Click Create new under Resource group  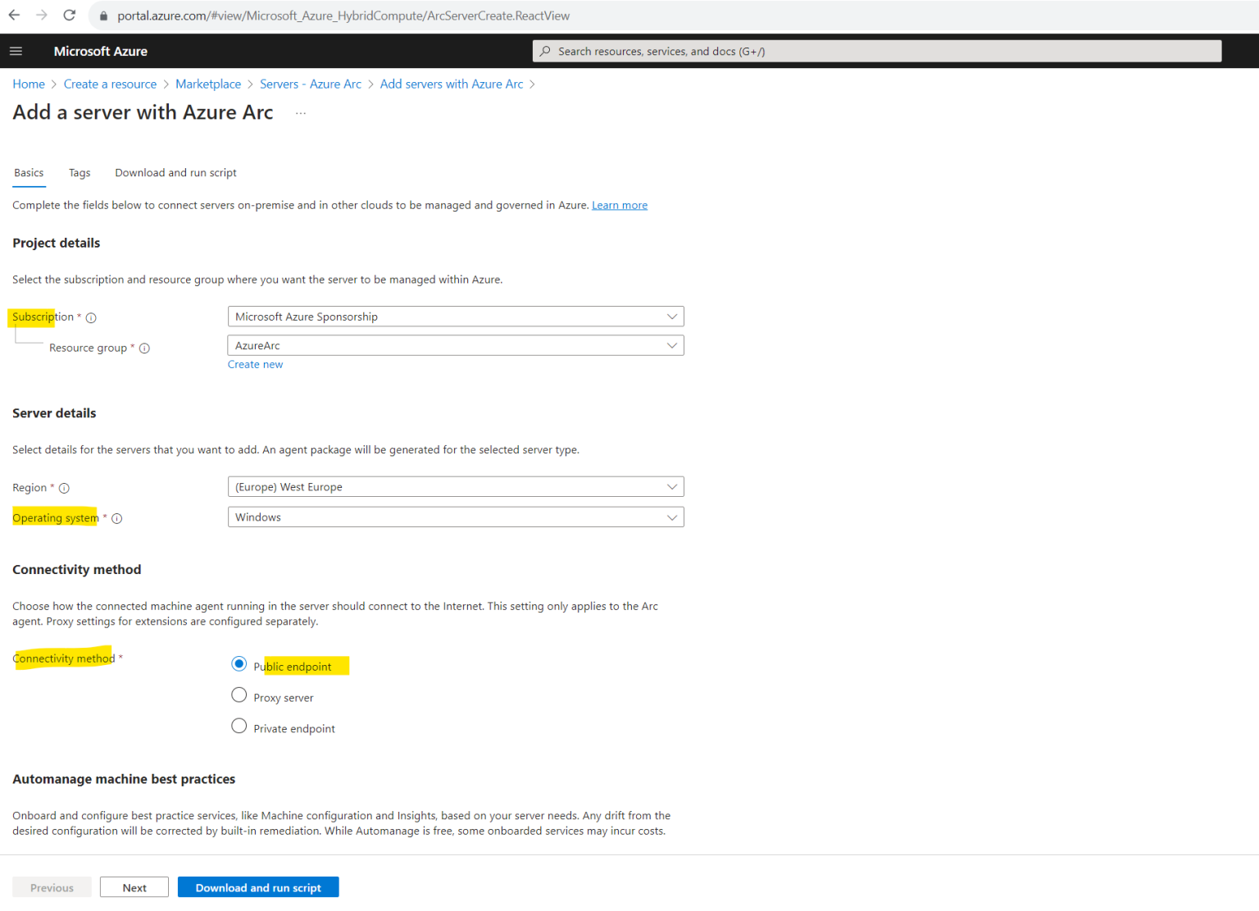tap(255, 364)
